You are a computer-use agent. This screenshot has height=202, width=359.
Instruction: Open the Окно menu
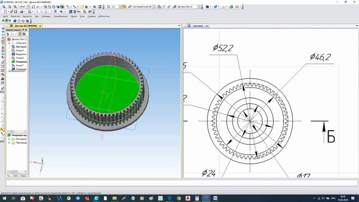tap(82, 16)
